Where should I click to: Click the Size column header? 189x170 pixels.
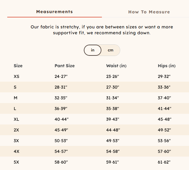(18, 66)
